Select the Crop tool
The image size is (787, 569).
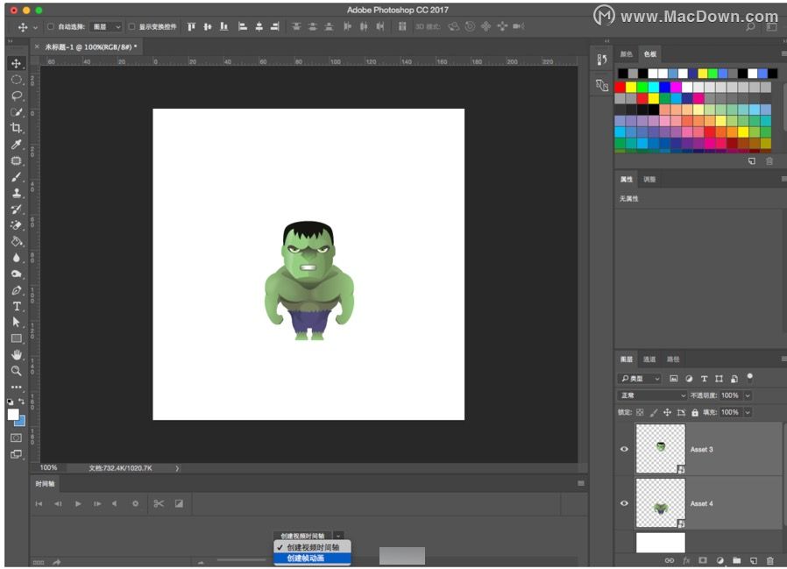(16, 128)
